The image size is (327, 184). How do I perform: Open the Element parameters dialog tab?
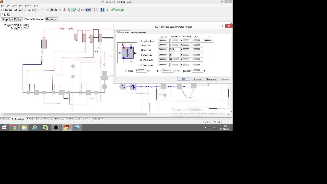(138, 32)
